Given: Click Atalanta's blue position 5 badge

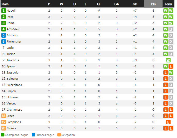Looking at the screenshot, I should click(4, 35).
